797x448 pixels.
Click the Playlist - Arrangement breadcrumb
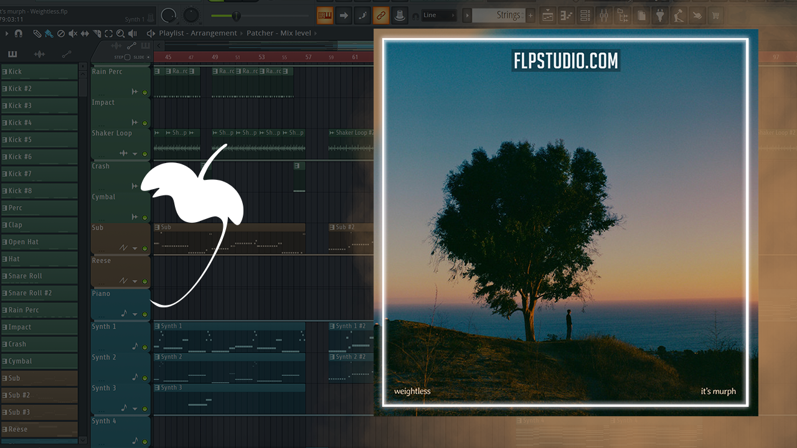pyautogui.click(x=197, y=33)
